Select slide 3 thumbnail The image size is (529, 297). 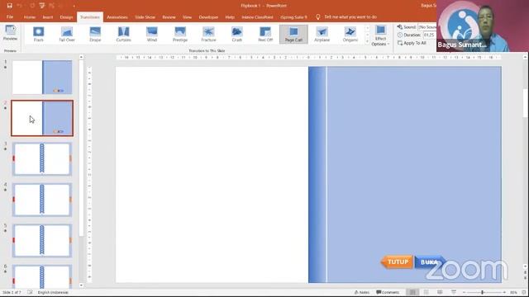[x=42, y=159]
